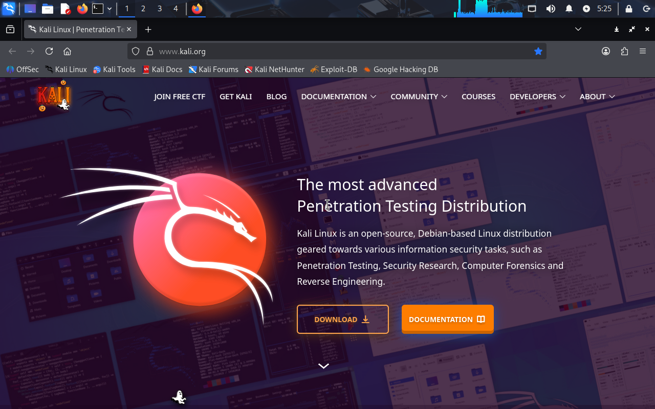Click the volume speaker icon in system tray
This screenshot has height=409, width=655.
click(551, 9)
